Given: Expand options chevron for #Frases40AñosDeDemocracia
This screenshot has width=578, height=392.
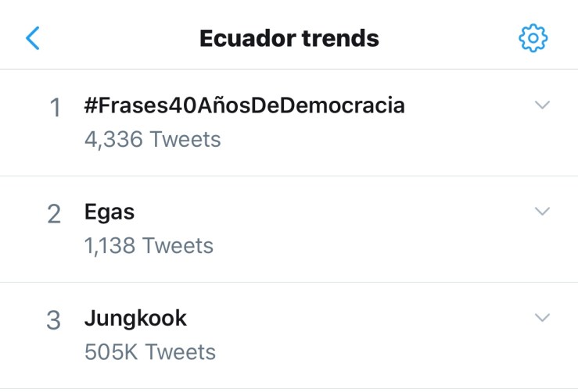Looking at the screenshot, I should 542,105.
